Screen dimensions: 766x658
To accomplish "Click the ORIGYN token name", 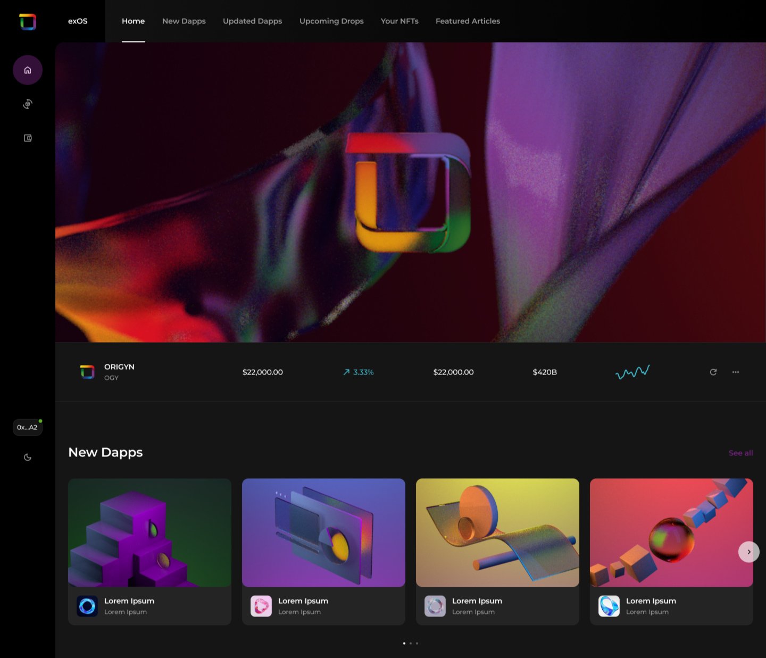I will 119,367.
